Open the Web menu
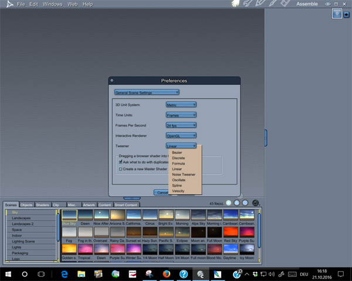 pyautogui.click(x=72, y=4)
